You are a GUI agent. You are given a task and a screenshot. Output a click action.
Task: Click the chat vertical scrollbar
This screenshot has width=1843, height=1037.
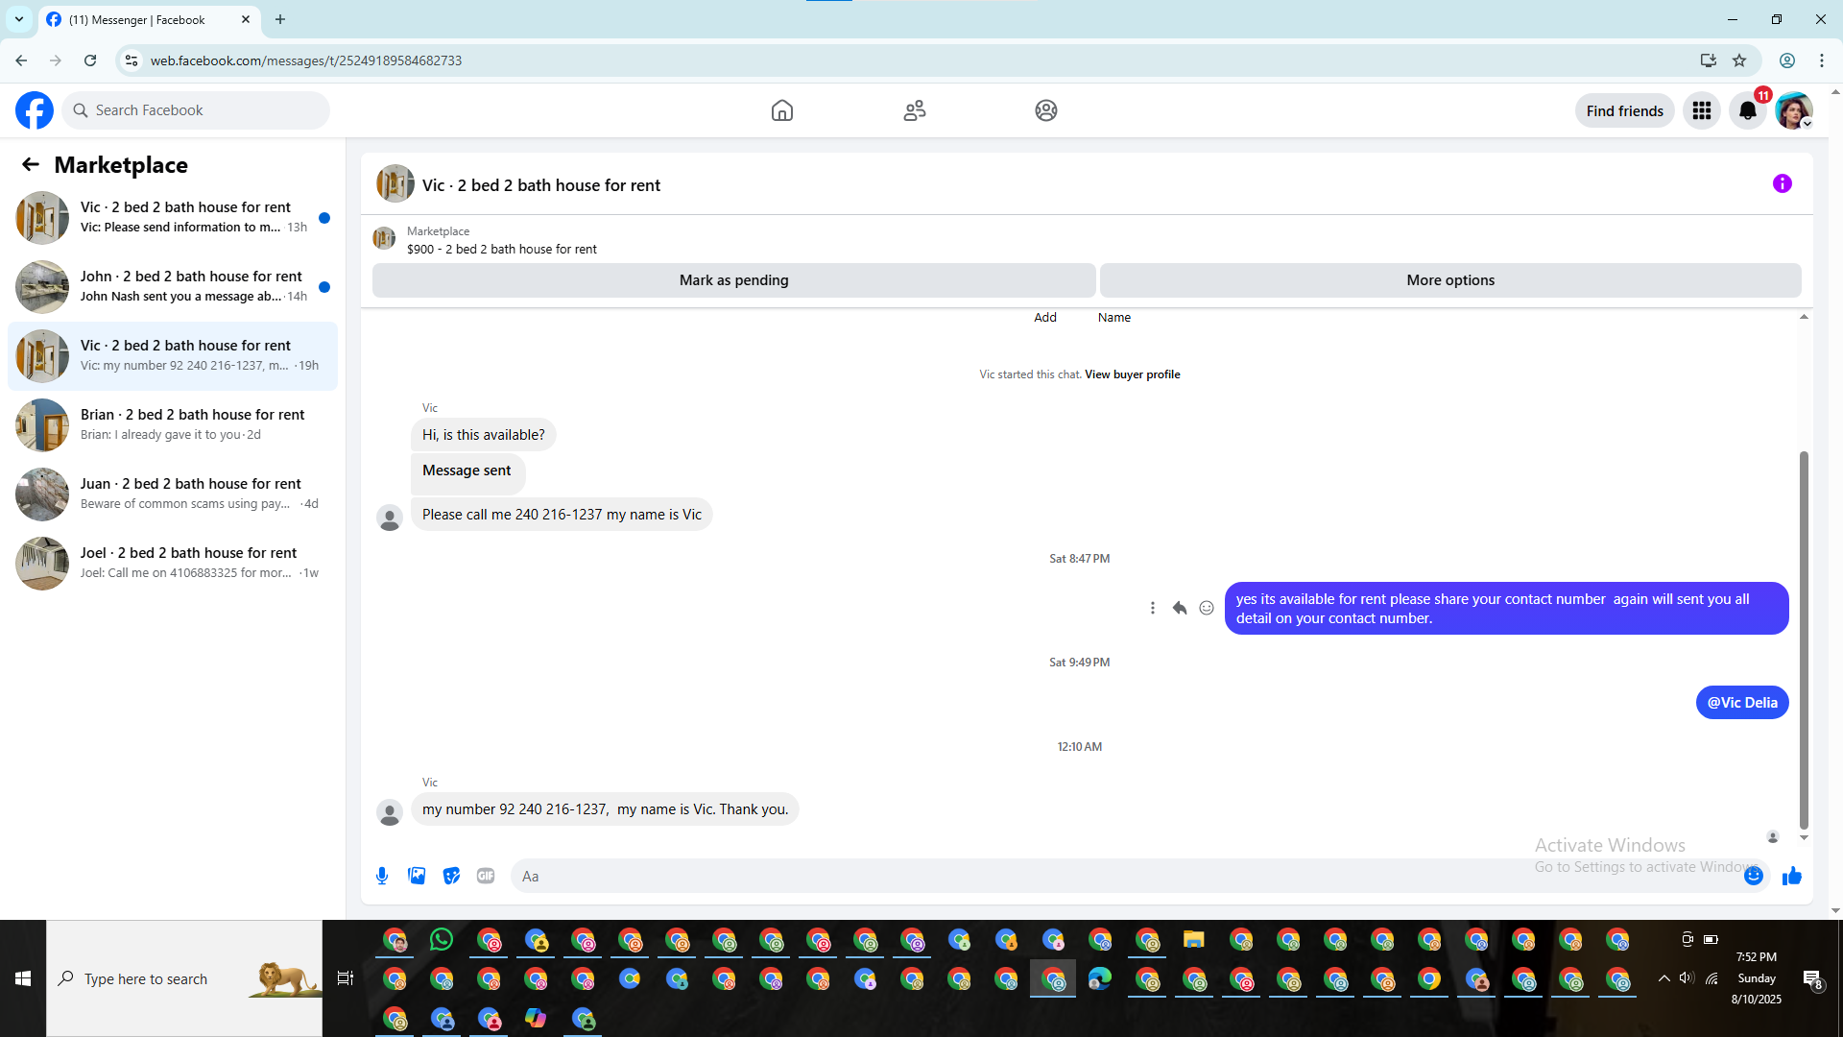[x=1804, y=639]
